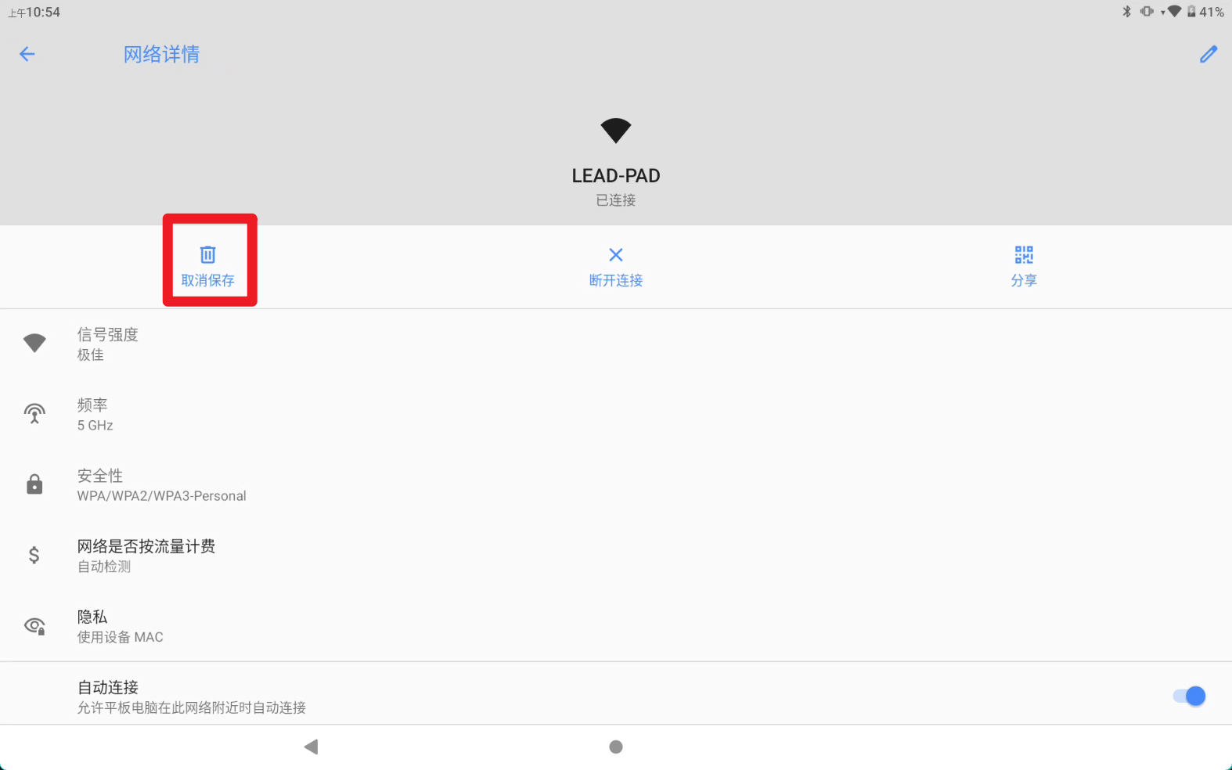Viewport: 1232px width, 770px height.
Task: Tap the 分享 button label
Action: point(1024,280)
